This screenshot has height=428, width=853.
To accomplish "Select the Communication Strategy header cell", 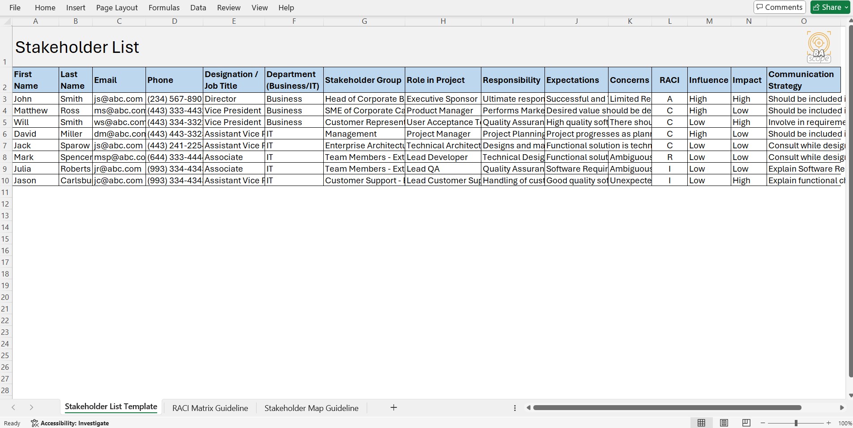I will click(x=804, y=80).
